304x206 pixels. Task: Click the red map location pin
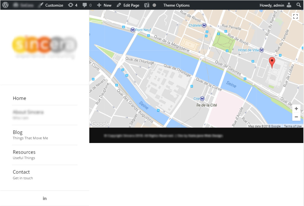pos(272,62)
